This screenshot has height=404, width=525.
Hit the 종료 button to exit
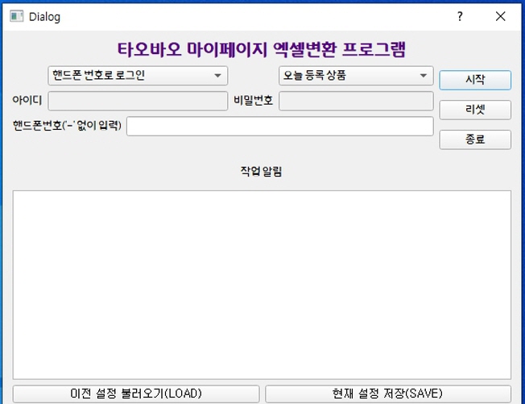pyautogui.click(x=474, y=140)
